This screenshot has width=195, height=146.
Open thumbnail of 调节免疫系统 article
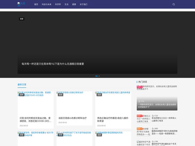pos(74,139)
